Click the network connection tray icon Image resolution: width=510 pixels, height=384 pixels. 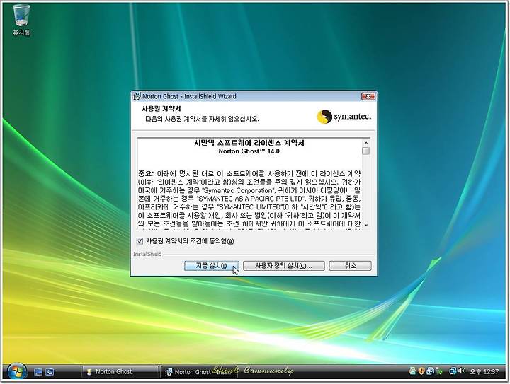point(453,371)
